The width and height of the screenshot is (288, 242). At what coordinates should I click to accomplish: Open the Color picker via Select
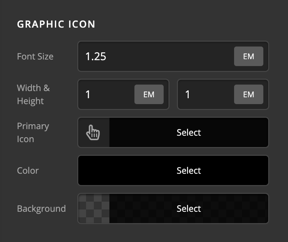pyautogui.click(x=188, y=170)
